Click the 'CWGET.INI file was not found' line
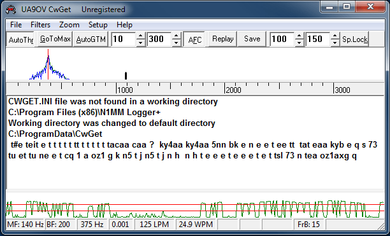 [113, 102]
